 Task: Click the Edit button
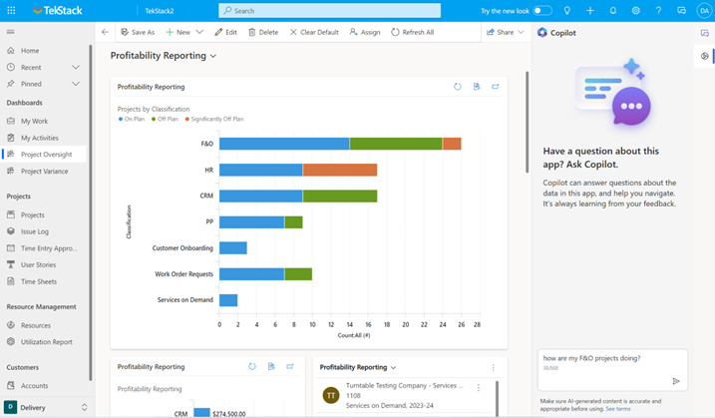225,32
